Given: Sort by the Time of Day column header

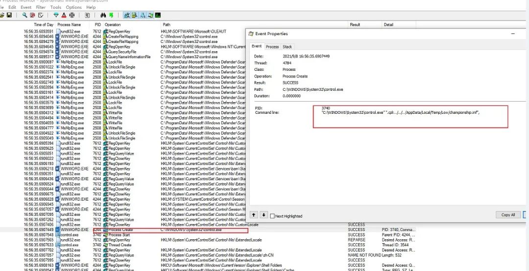Looking at the screenshot, I should click(x=44, y=24).
